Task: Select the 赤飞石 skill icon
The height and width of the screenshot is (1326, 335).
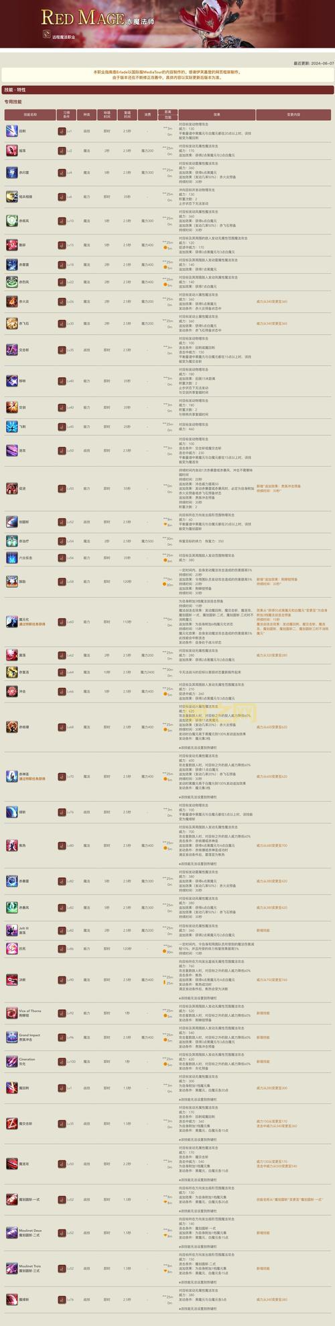Action: 12,323
